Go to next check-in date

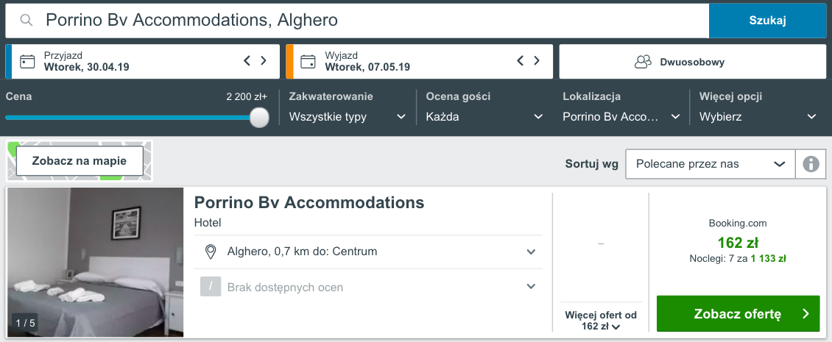pos(264,61)
